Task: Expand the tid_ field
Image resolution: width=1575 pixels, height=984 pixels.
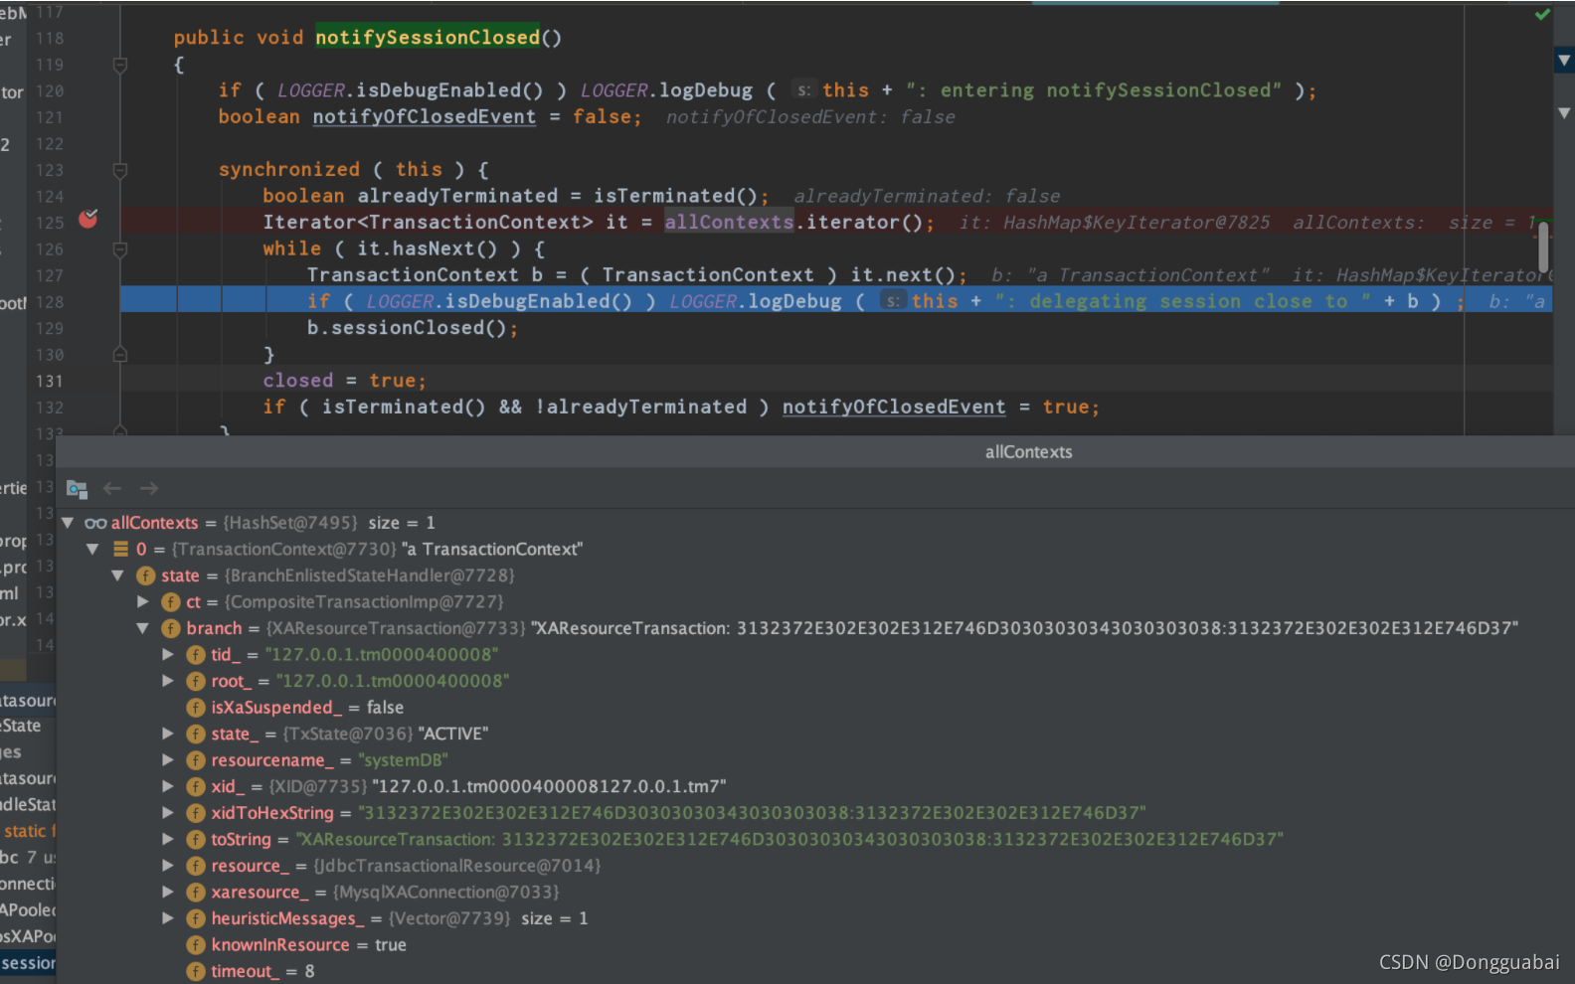Action: click(x=168, y=655)
